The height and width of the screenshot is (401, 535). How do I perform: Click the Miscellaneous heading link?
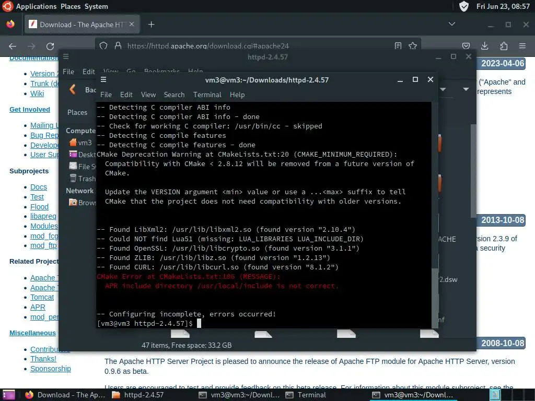point(32,333)
